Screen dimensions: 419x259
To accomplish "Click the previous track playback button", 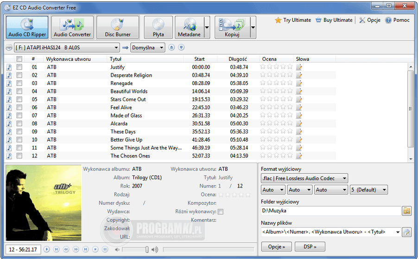I will [x=56, y=249].
